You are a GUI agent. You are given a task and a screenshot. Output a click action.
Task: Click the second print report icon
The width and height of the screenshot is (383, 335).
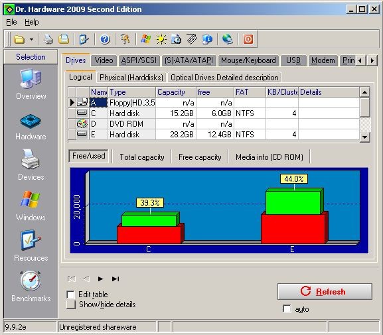64,39
